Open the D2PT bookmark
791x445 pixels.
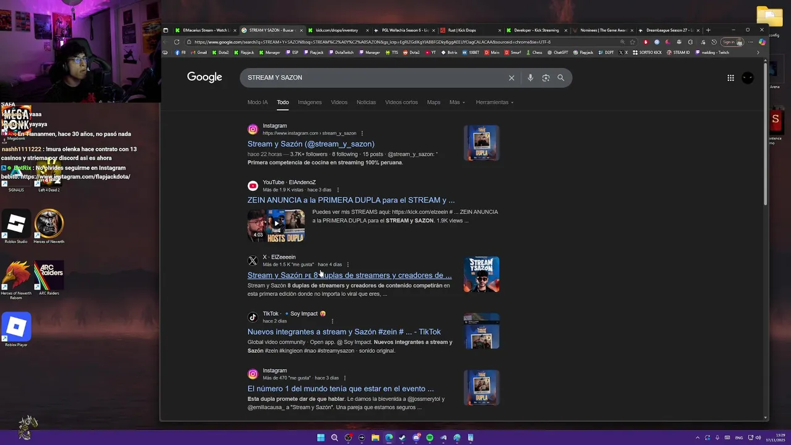pyautogui.click(x=606, y=53)
